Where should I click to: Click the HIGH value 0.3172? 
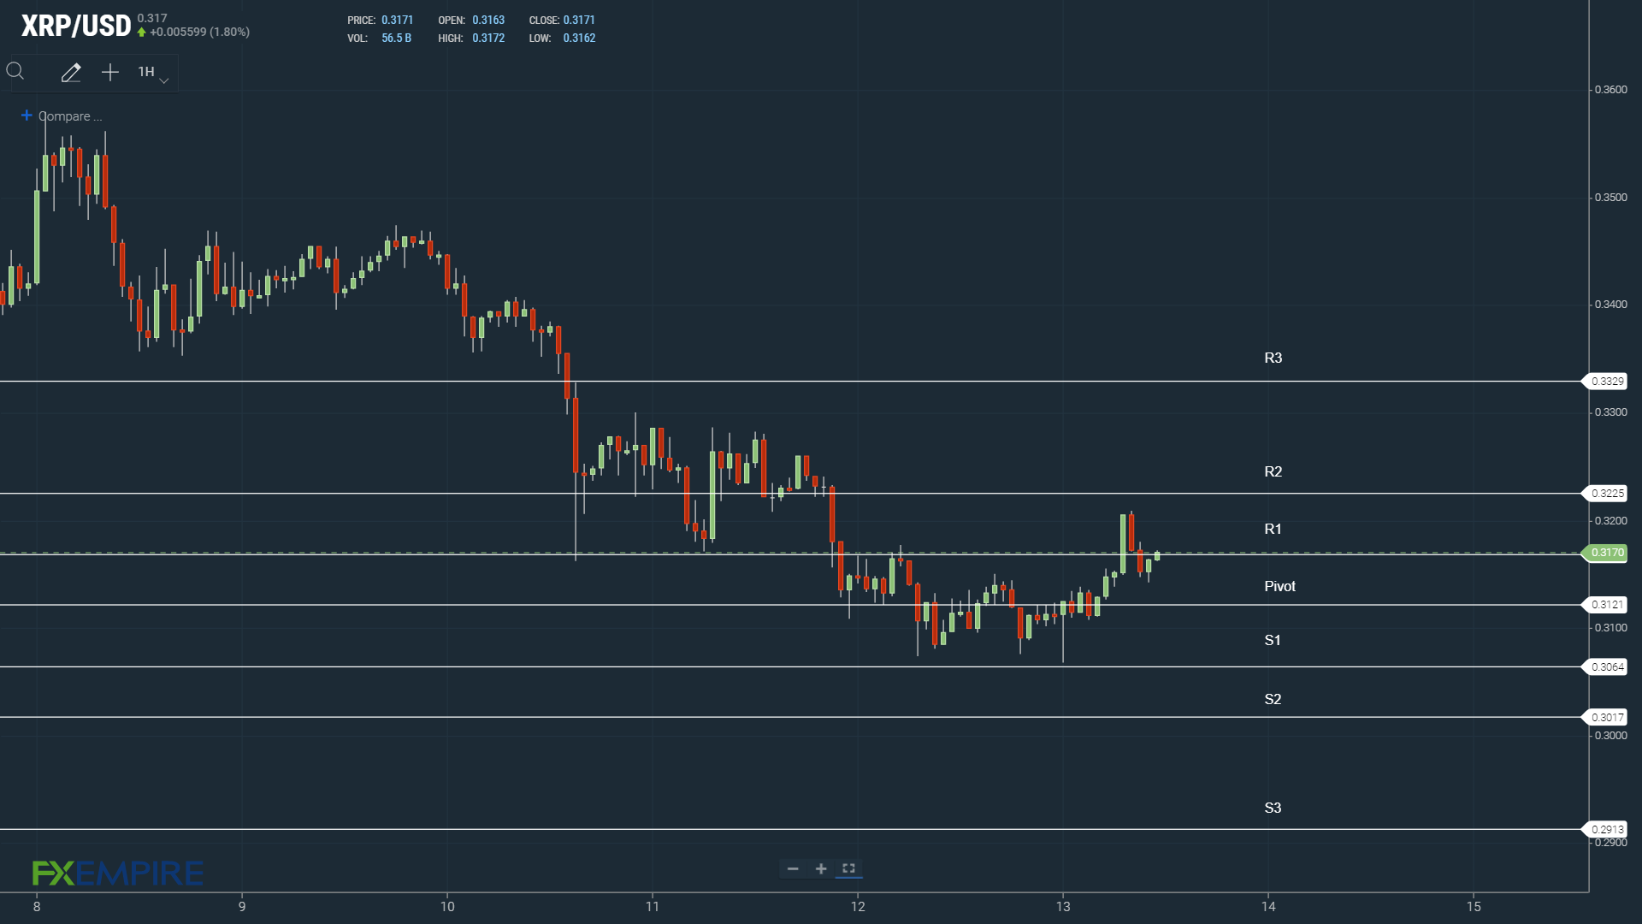click(488, 38)
